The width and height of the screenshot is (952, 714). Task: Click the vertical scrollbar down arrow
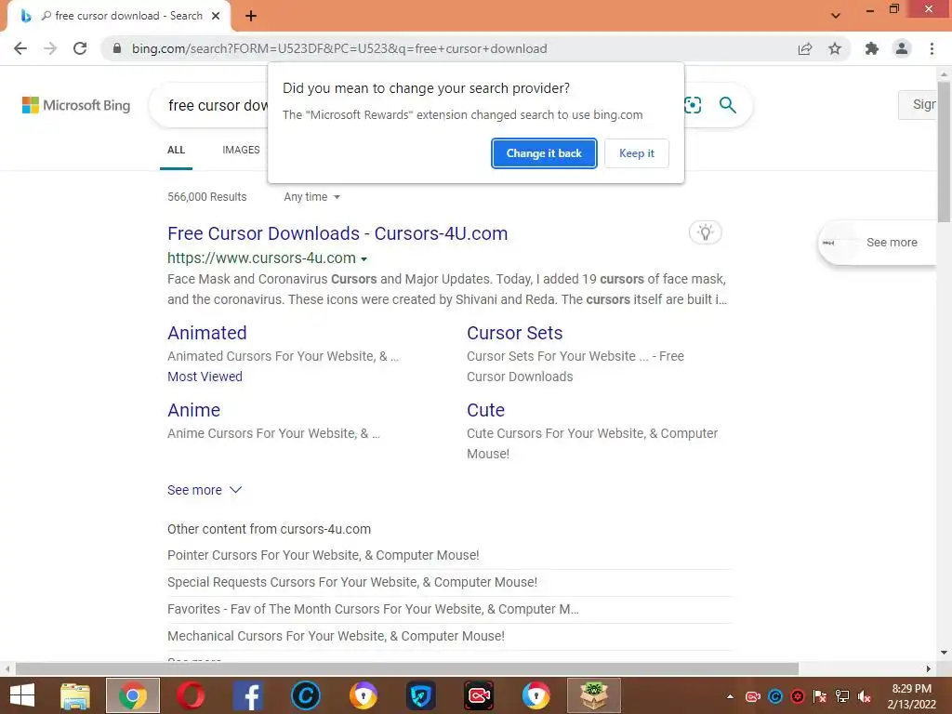click(x=944, y=653)
